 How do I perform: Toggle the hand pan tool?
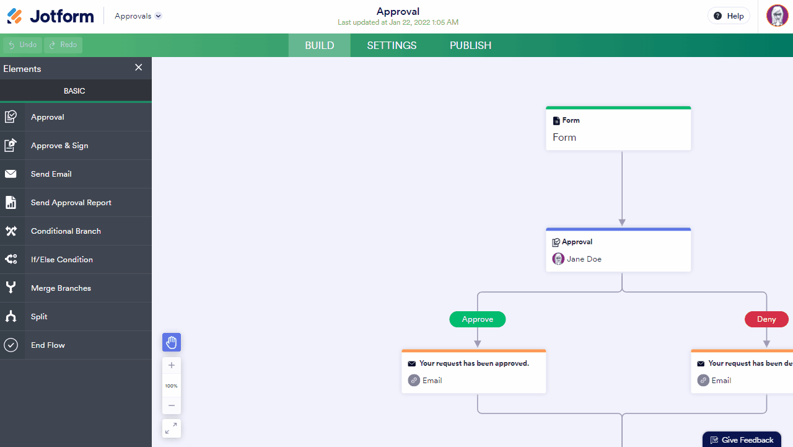[172, 342]
